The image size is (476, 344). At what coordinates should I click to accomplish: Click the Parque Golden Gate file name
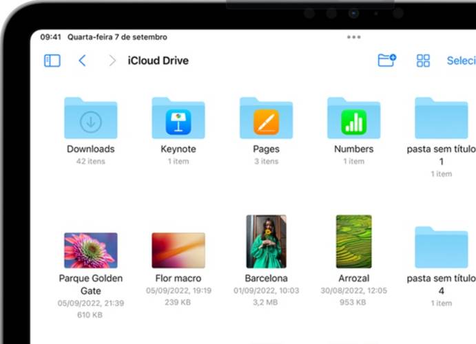91,285
